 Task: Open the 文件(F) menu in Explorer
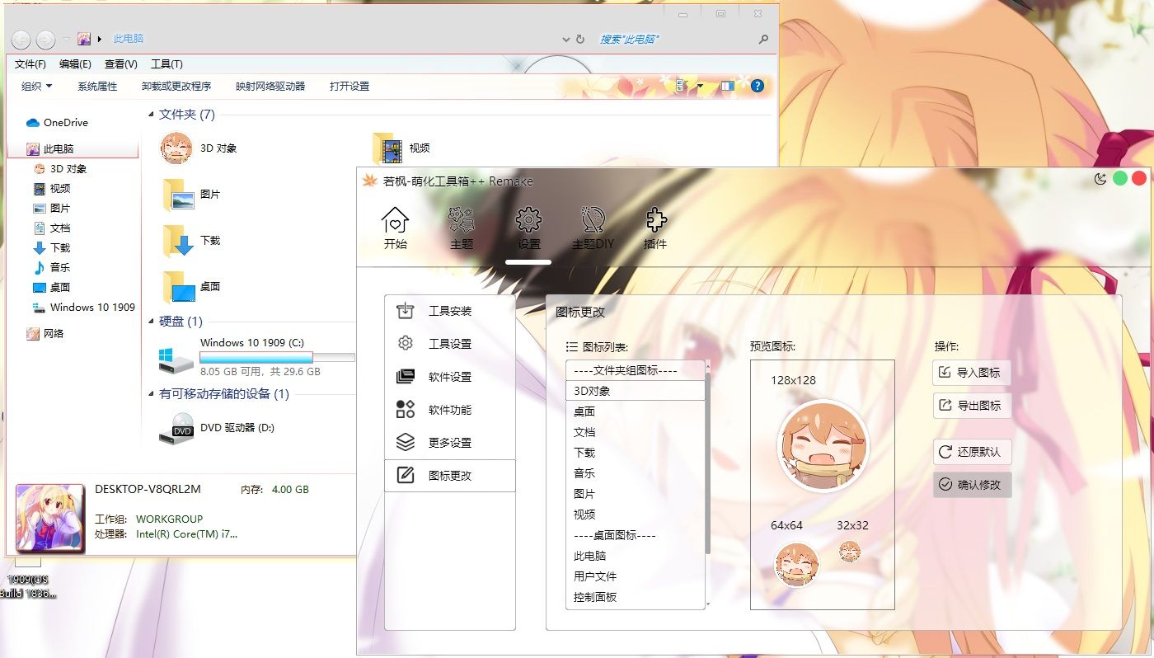[30, 64]
